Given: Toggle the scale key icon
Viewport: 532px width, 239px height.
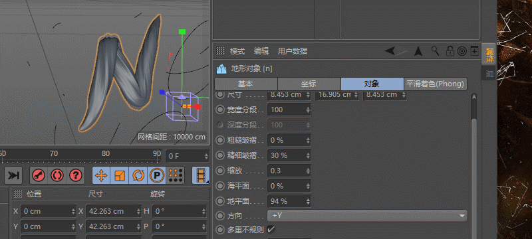Looking at the screenshot, I should 120,175.
